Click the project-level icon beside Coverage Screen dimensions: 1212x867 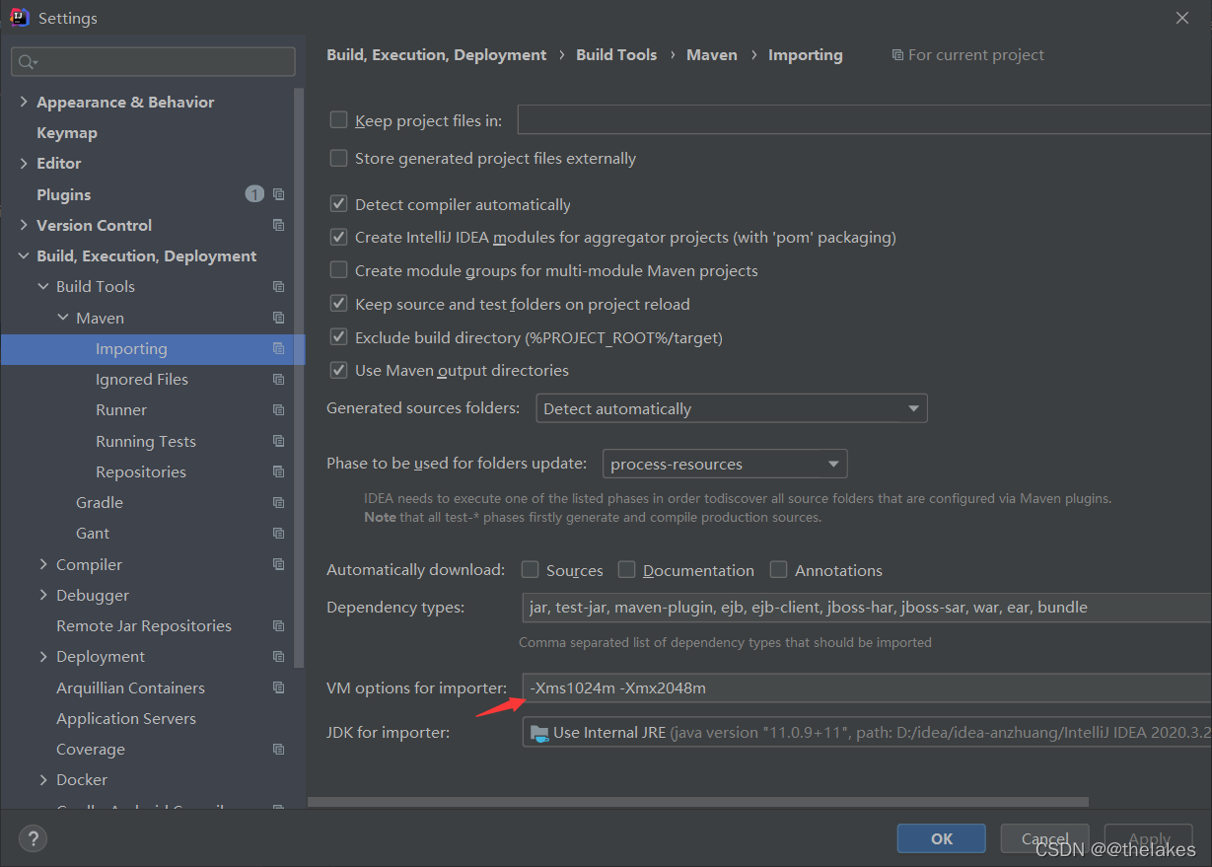pos(279,750)
